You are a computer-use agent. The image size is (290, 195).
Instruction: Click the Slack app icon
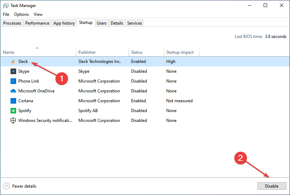13,61
